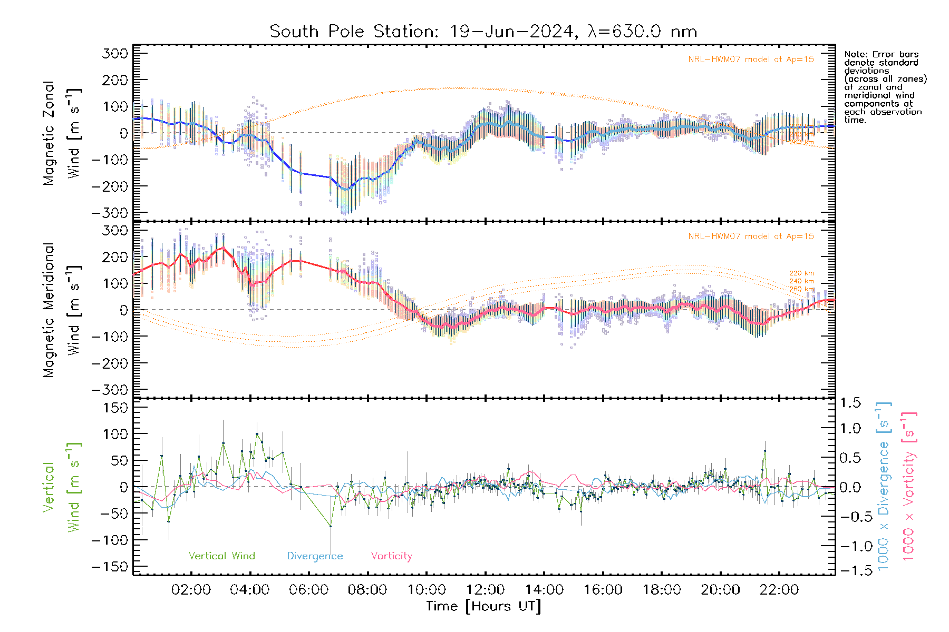This screenshot has width=949, height=632.
Task: Click 'NRL-HWM07 model' annotation in meridional panel
Action: (751, 236)
